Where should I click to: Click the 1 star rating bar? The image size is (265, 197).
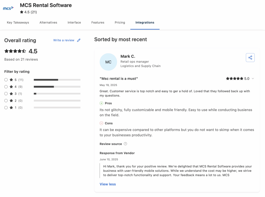(57, 108)
